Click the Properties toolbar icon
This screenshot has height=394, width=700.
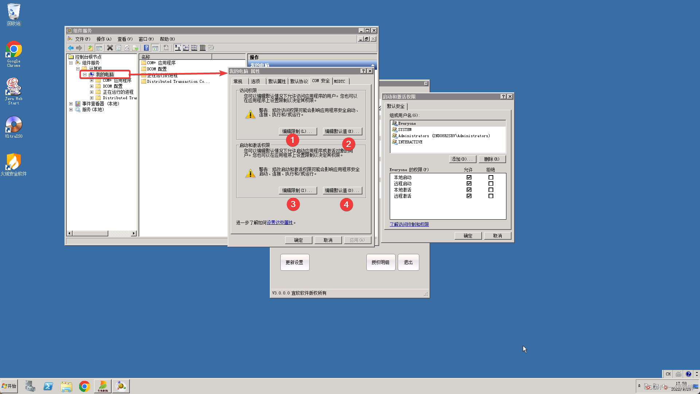click(x=118, y=48)
